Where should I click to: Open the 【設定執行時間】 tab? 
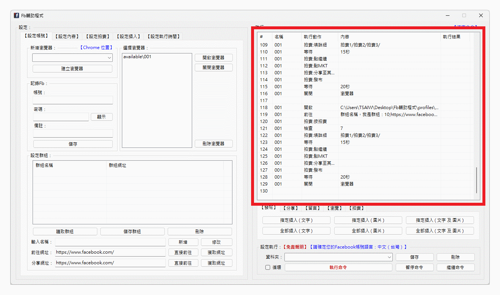point(163,36)
